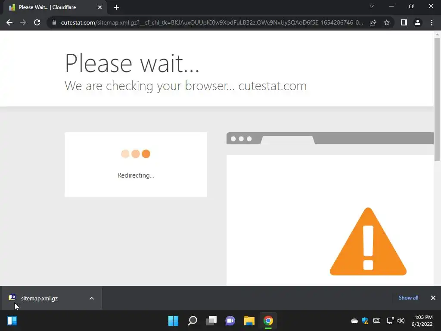The height and width of the screenshot is (331, 441).
Task: Bookmark this tab with star icon
Action: pyautogui.click(x=387, y=22)
